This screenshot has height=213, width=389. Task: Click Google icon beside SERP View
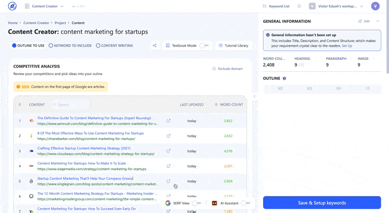point(168,203)
